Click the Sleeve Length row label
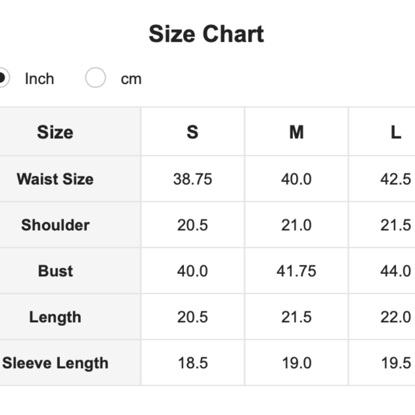 pos(55,363)
